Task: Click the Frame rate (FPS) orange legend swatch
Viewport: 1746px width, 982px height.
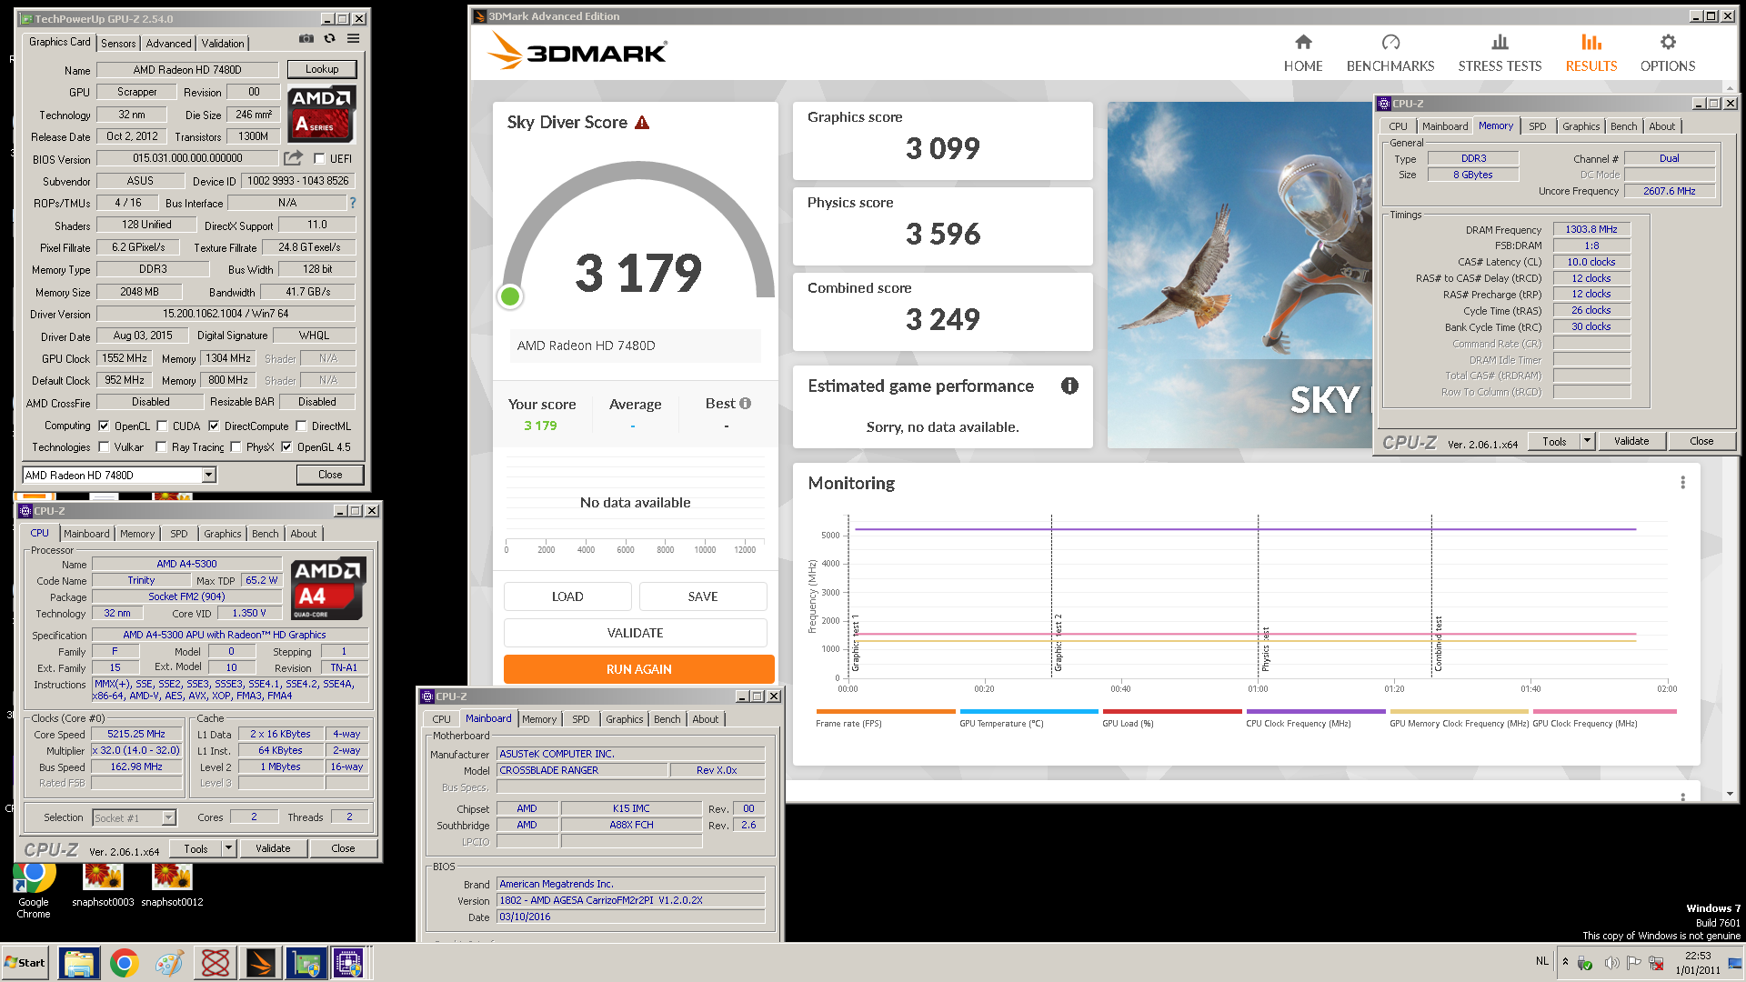Action: (886, 711)
